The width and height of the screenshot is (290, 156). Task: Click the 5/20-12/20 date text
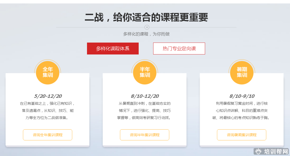pyautogui.click(x=48, y=96)
